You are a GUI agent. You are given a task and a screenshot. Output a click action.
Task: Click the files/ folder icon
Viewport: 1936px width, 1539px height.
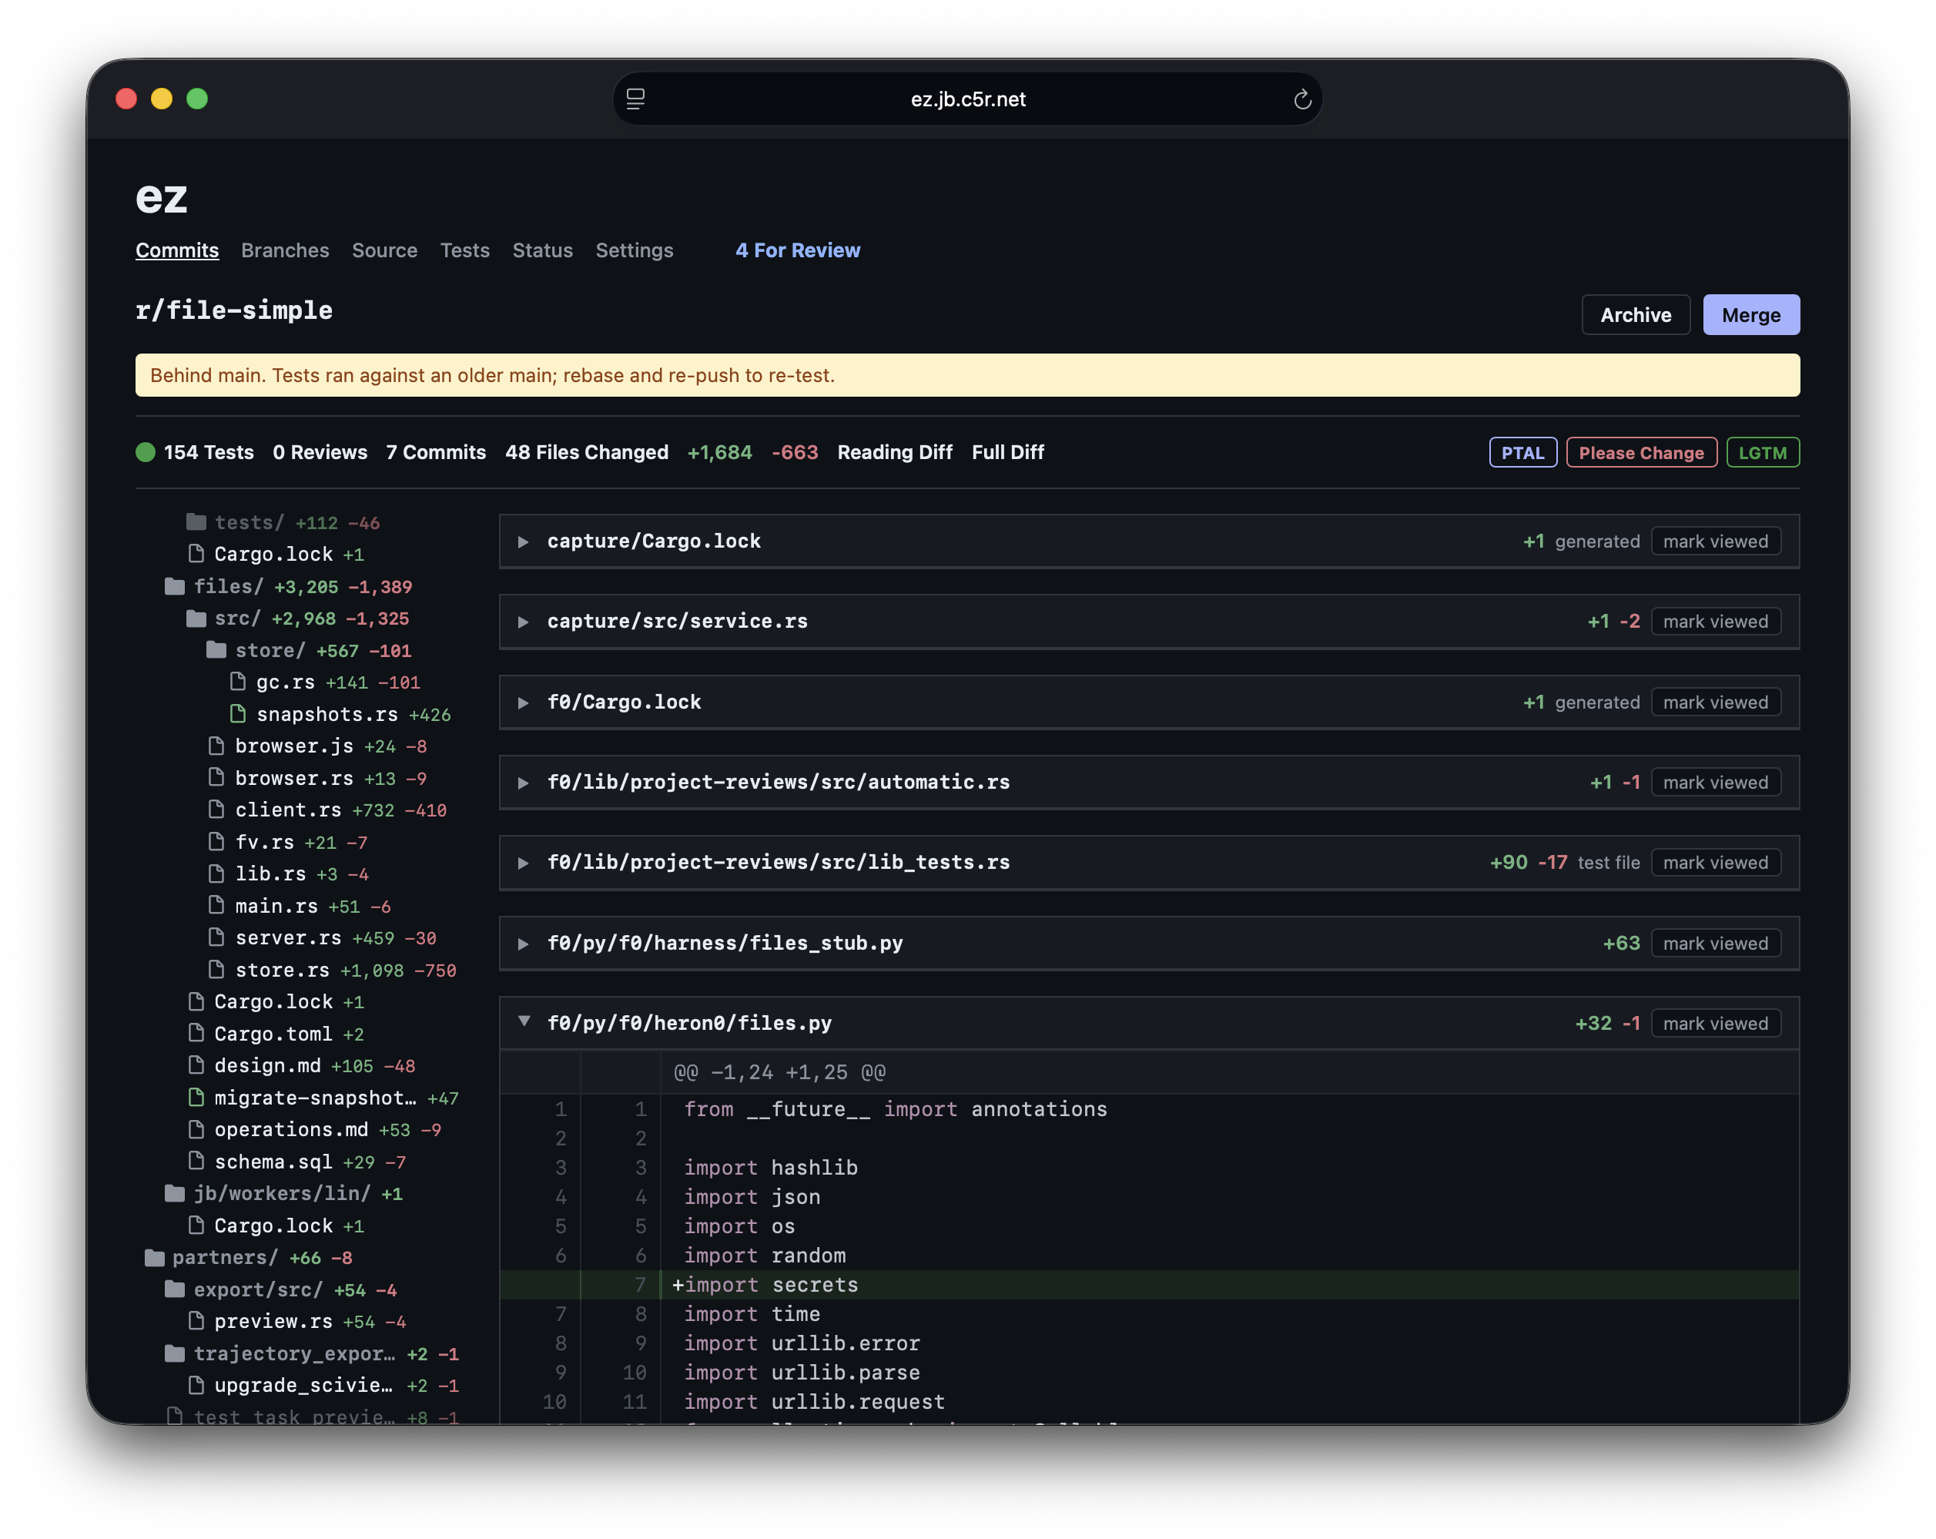174,585
